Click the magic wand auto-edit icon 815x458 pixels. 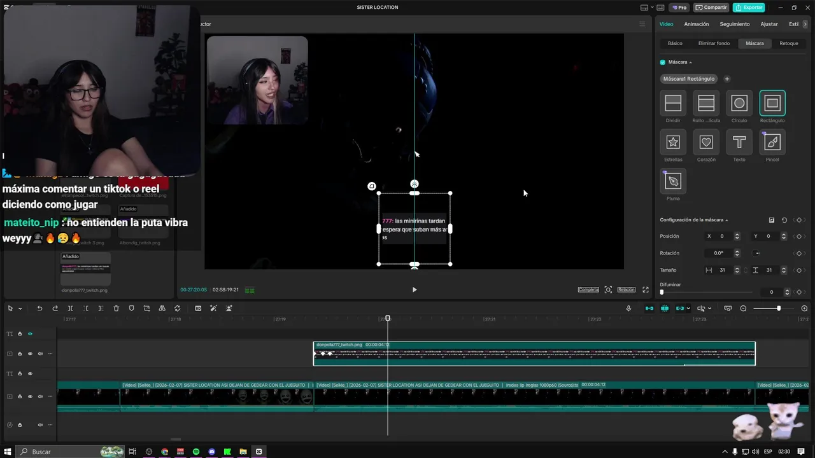click(x=213, y=309)
